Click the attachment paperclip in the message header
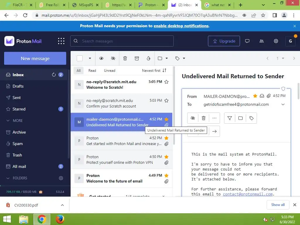 [269, 96]
